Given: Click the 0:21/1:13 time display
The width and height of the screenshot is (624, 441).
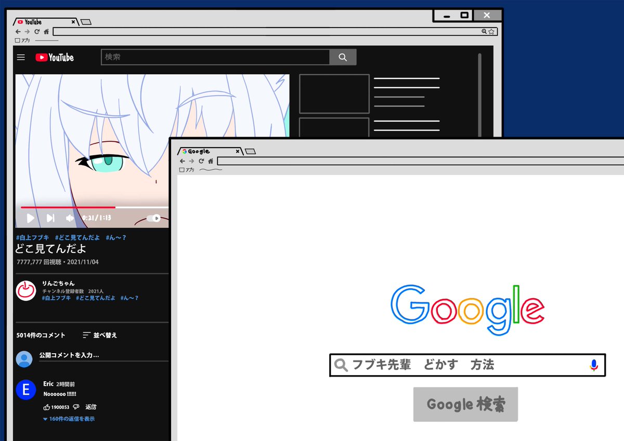Looking at the screenshot, I should 97,218.
